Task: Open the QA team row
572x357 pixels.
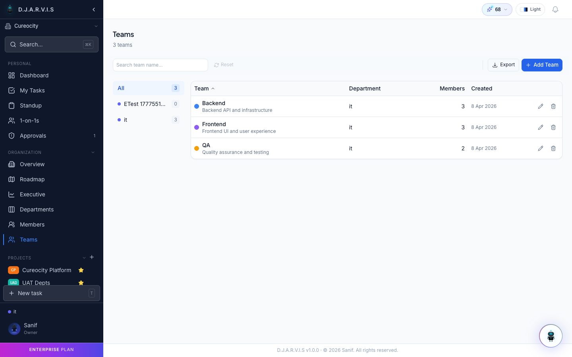Action: point(377,148)
